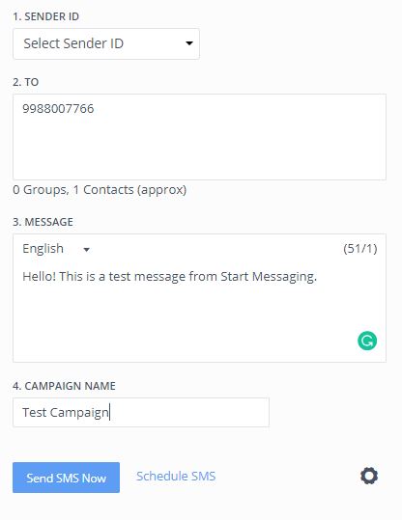The height and width of the screenshot is (520, 402).
Task: Click the arrow next to English
Action: (86, 250)
